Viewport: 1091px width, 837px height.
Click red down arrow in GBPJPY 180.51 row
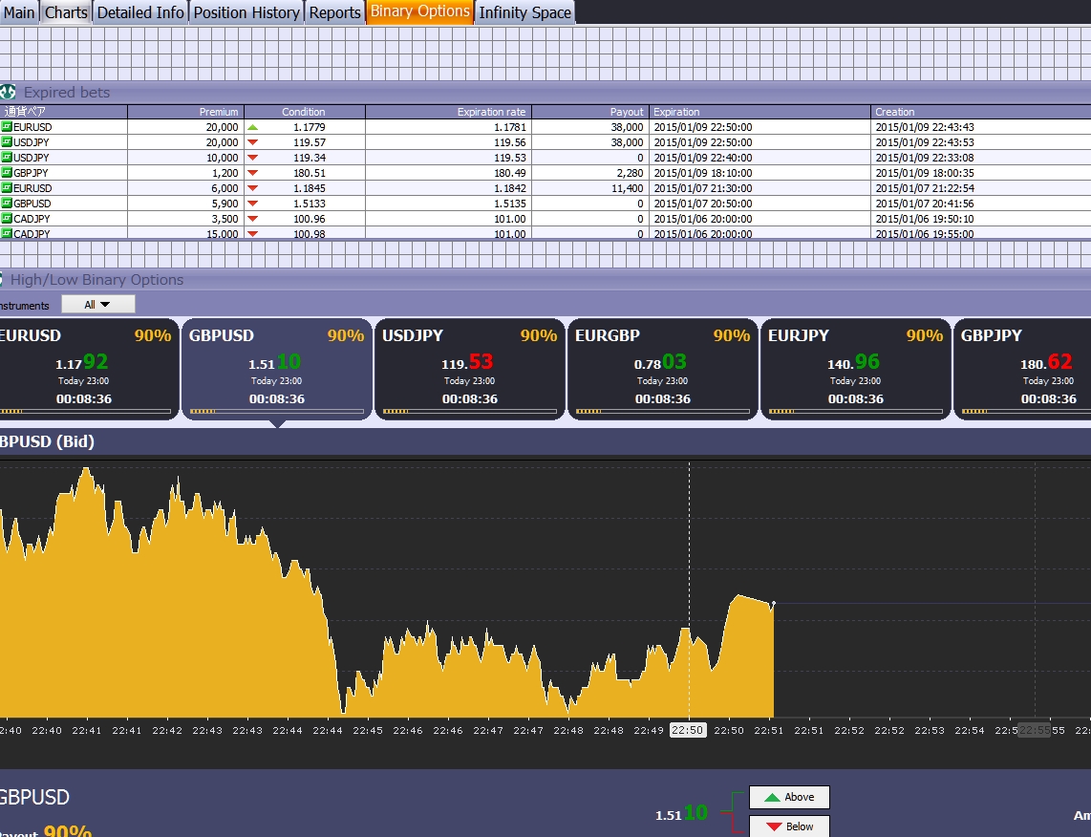click(x=252, y=173)
